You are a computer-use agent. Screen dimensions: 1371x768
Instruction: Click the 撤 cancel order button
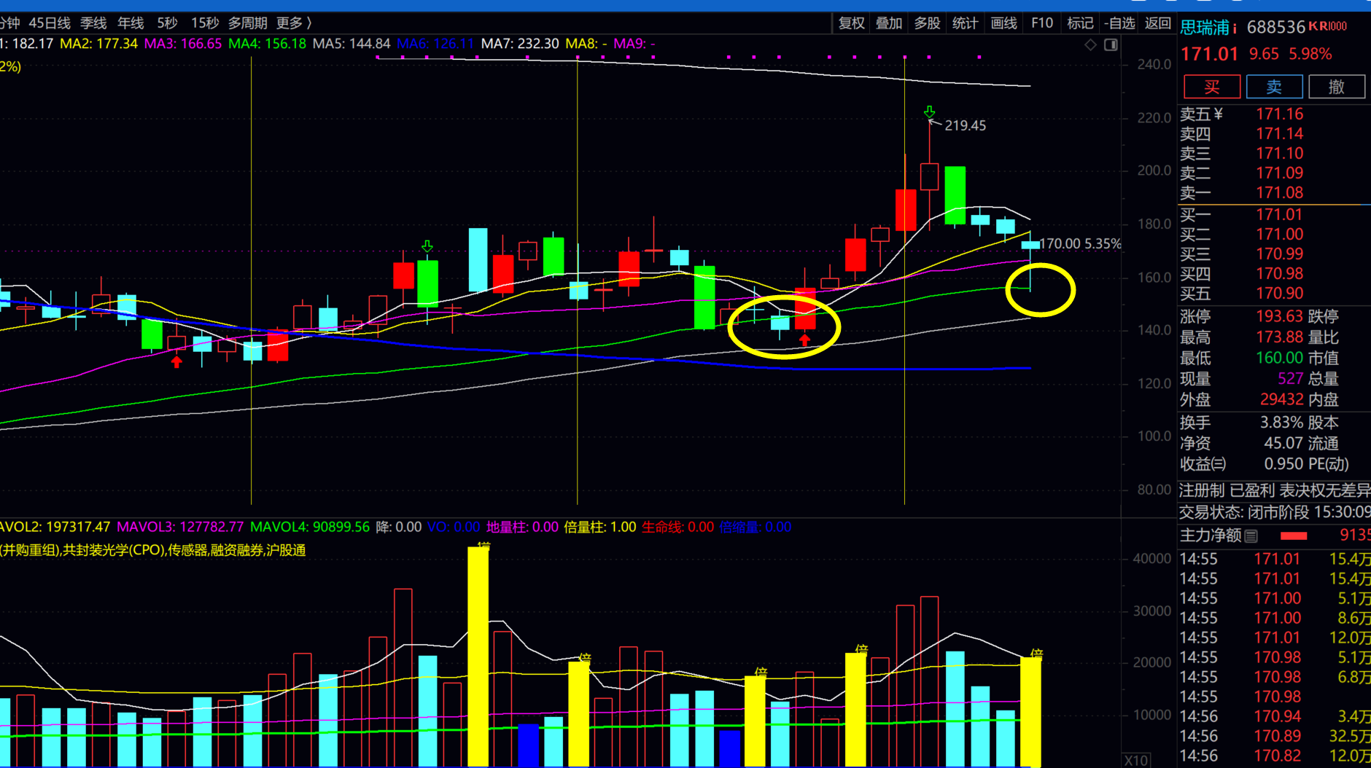coord(1336,87)
